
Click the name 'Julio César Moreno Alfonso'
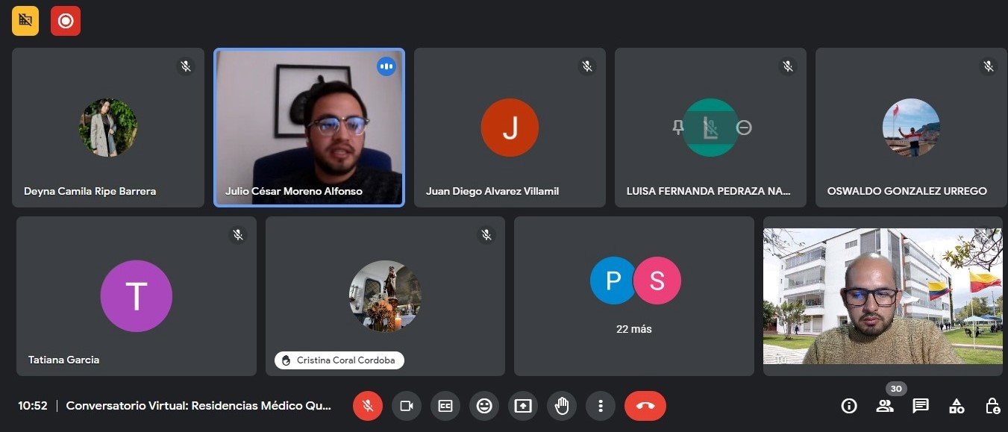[x=294, y=191]
